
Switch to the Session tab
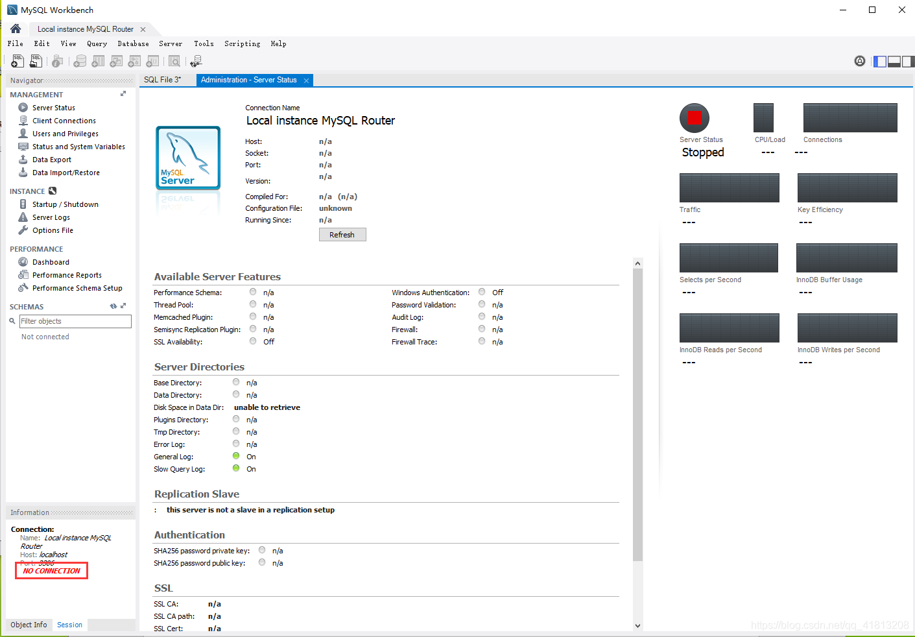point(69,625)
